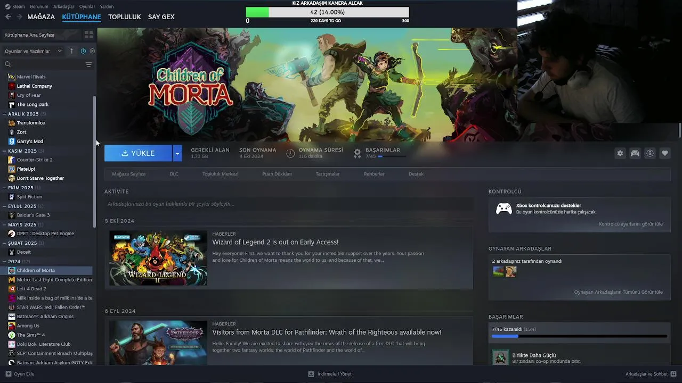Click the achievements progress bar
682x383 pixels.
pyautogui.click(x=579, y=336)
